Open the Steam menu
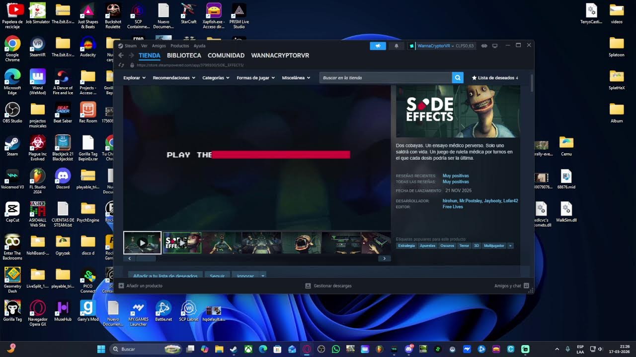Screen dimensions: 636x357 130,46
